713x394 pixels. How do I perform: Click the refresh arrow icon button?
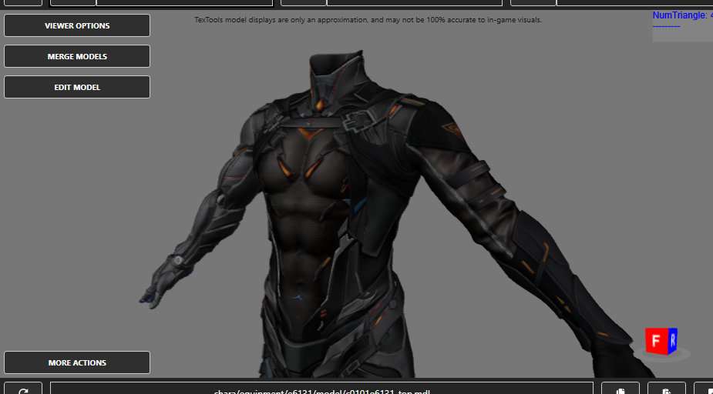click(x=23, y=389)
